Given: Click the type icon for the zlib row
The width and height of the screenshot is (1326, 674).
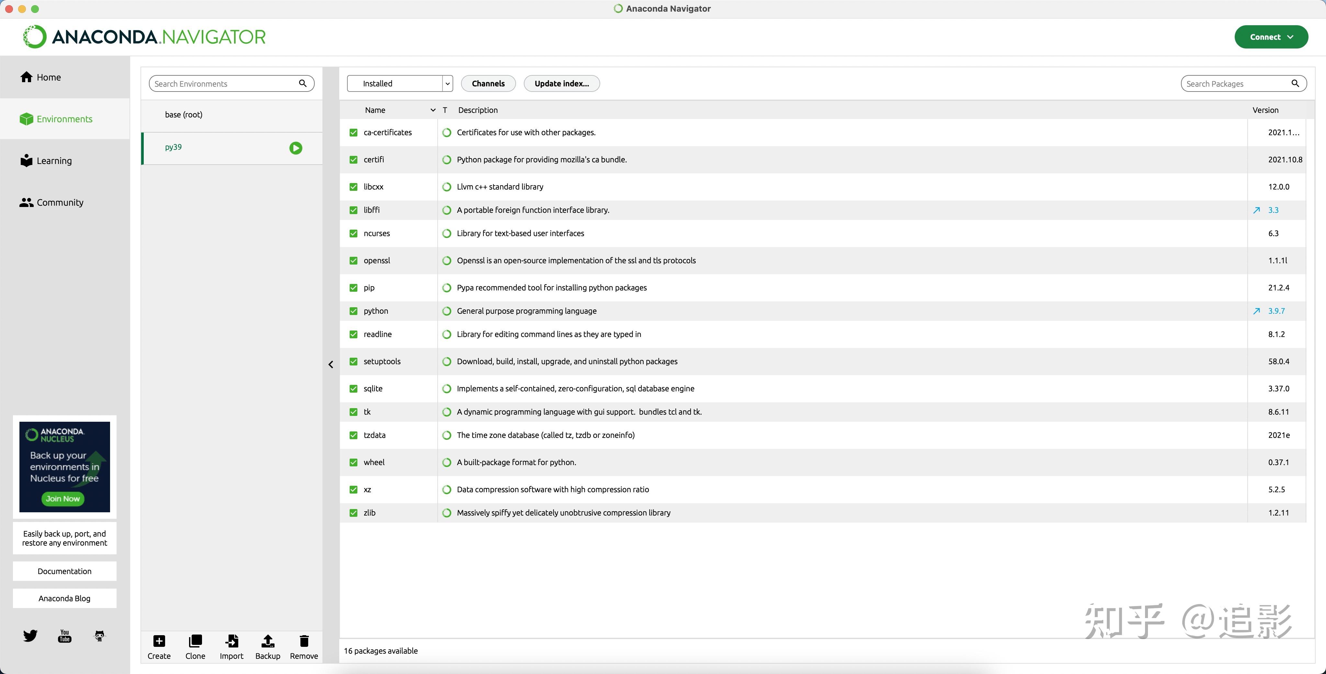Looking at the screenshot, I should pyautogui.click(x=447, y=513).
